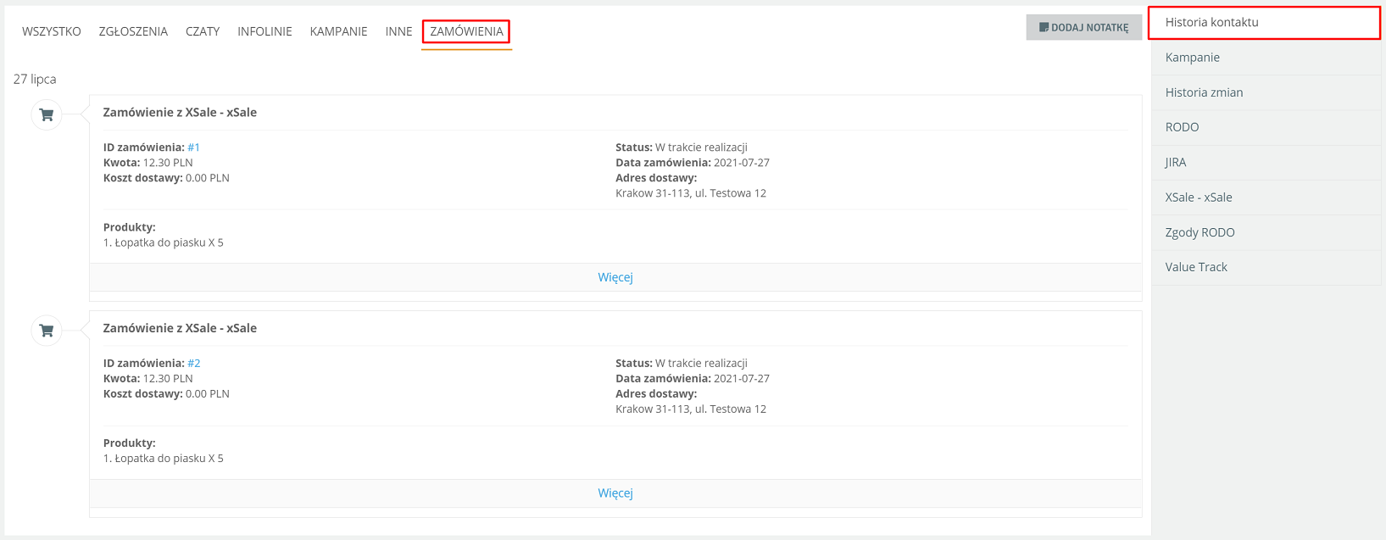
Task: Click Kwota 12.30 PLN in order #2
Action: click(x=148, y=379)
